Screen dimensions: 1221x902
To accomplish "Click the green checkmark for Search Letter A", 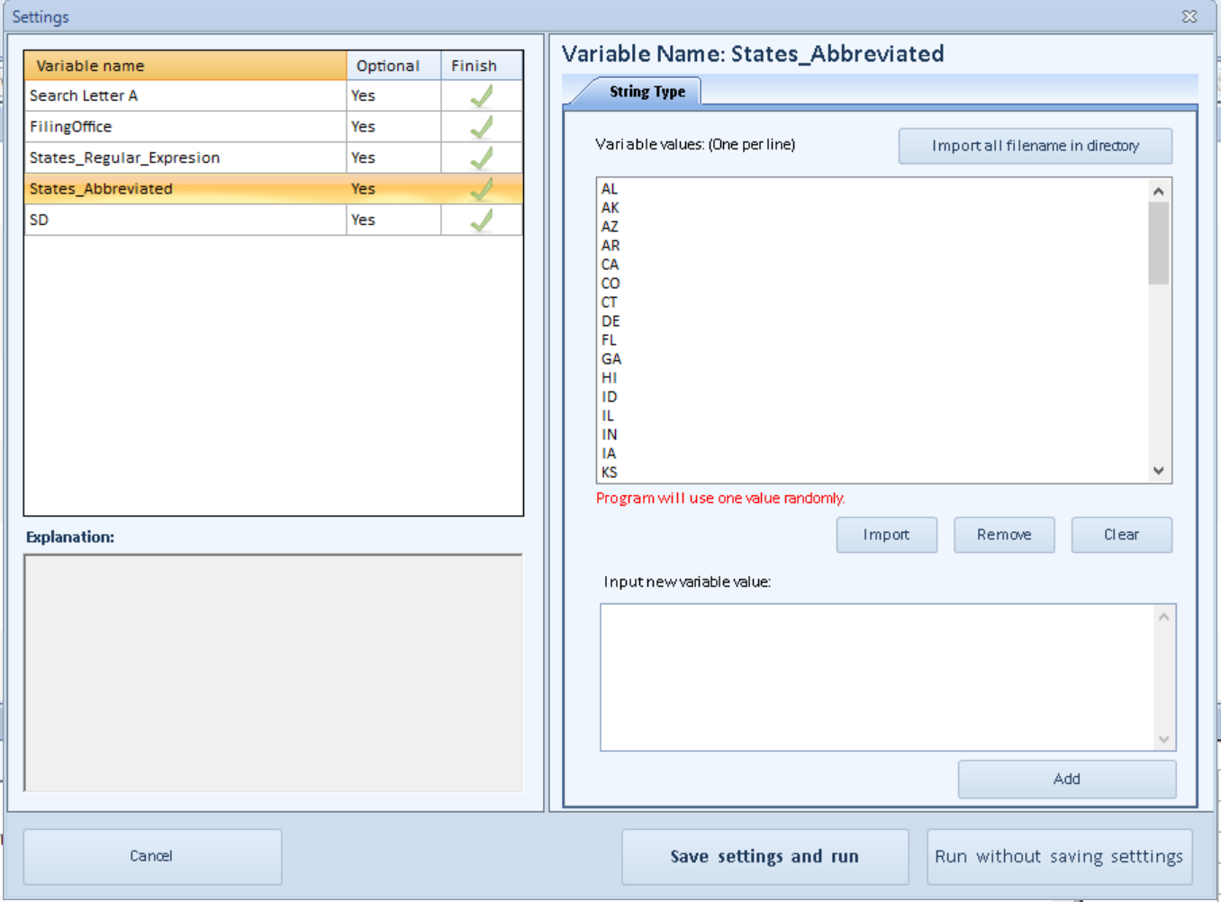I will coord(482,96).
